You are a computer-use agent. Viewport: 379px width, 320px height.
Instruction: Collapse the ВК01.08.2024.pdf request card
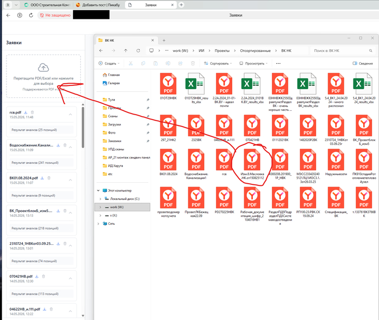point(70,180)
